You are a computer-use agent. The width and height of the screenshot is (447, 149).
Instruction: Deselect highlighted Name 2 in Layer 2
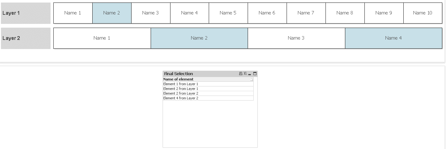tap(199, 38)
